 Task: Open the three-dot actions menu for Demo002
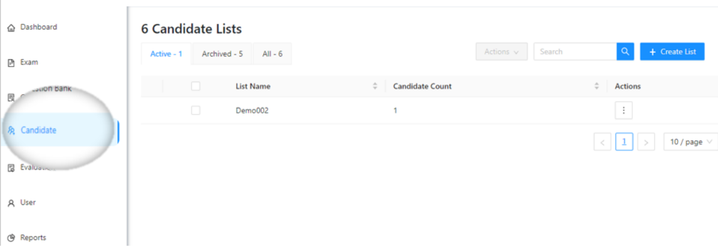623,110
